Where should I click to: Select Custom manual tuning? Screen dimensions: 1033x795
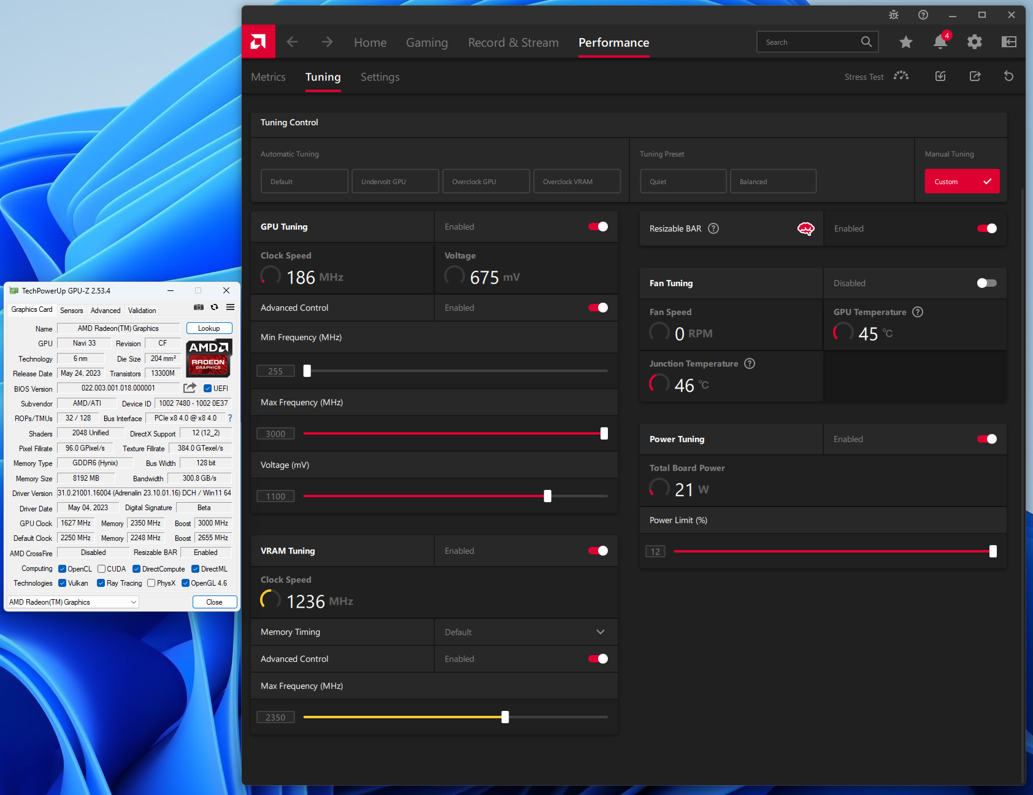pos(962,181)
